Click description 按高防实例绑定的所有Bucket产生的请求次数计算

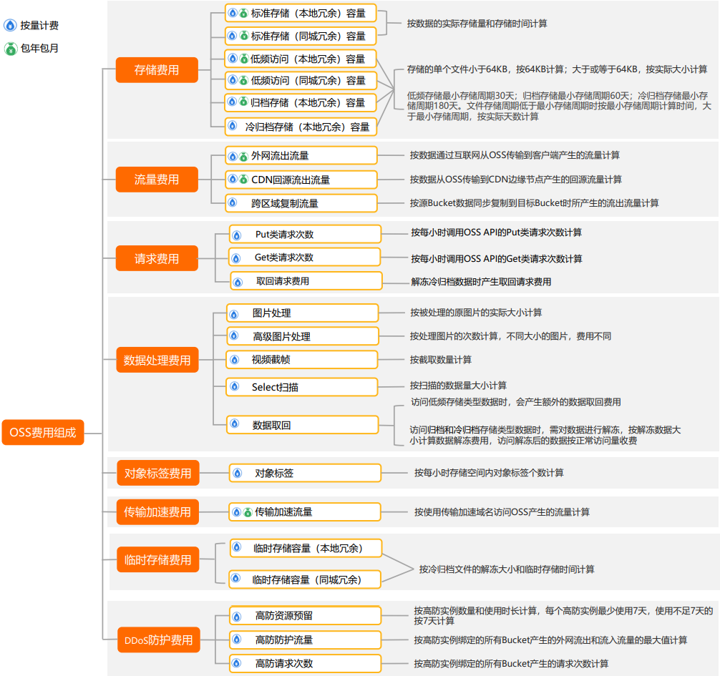pyautogui.click(x=511, y=664)
